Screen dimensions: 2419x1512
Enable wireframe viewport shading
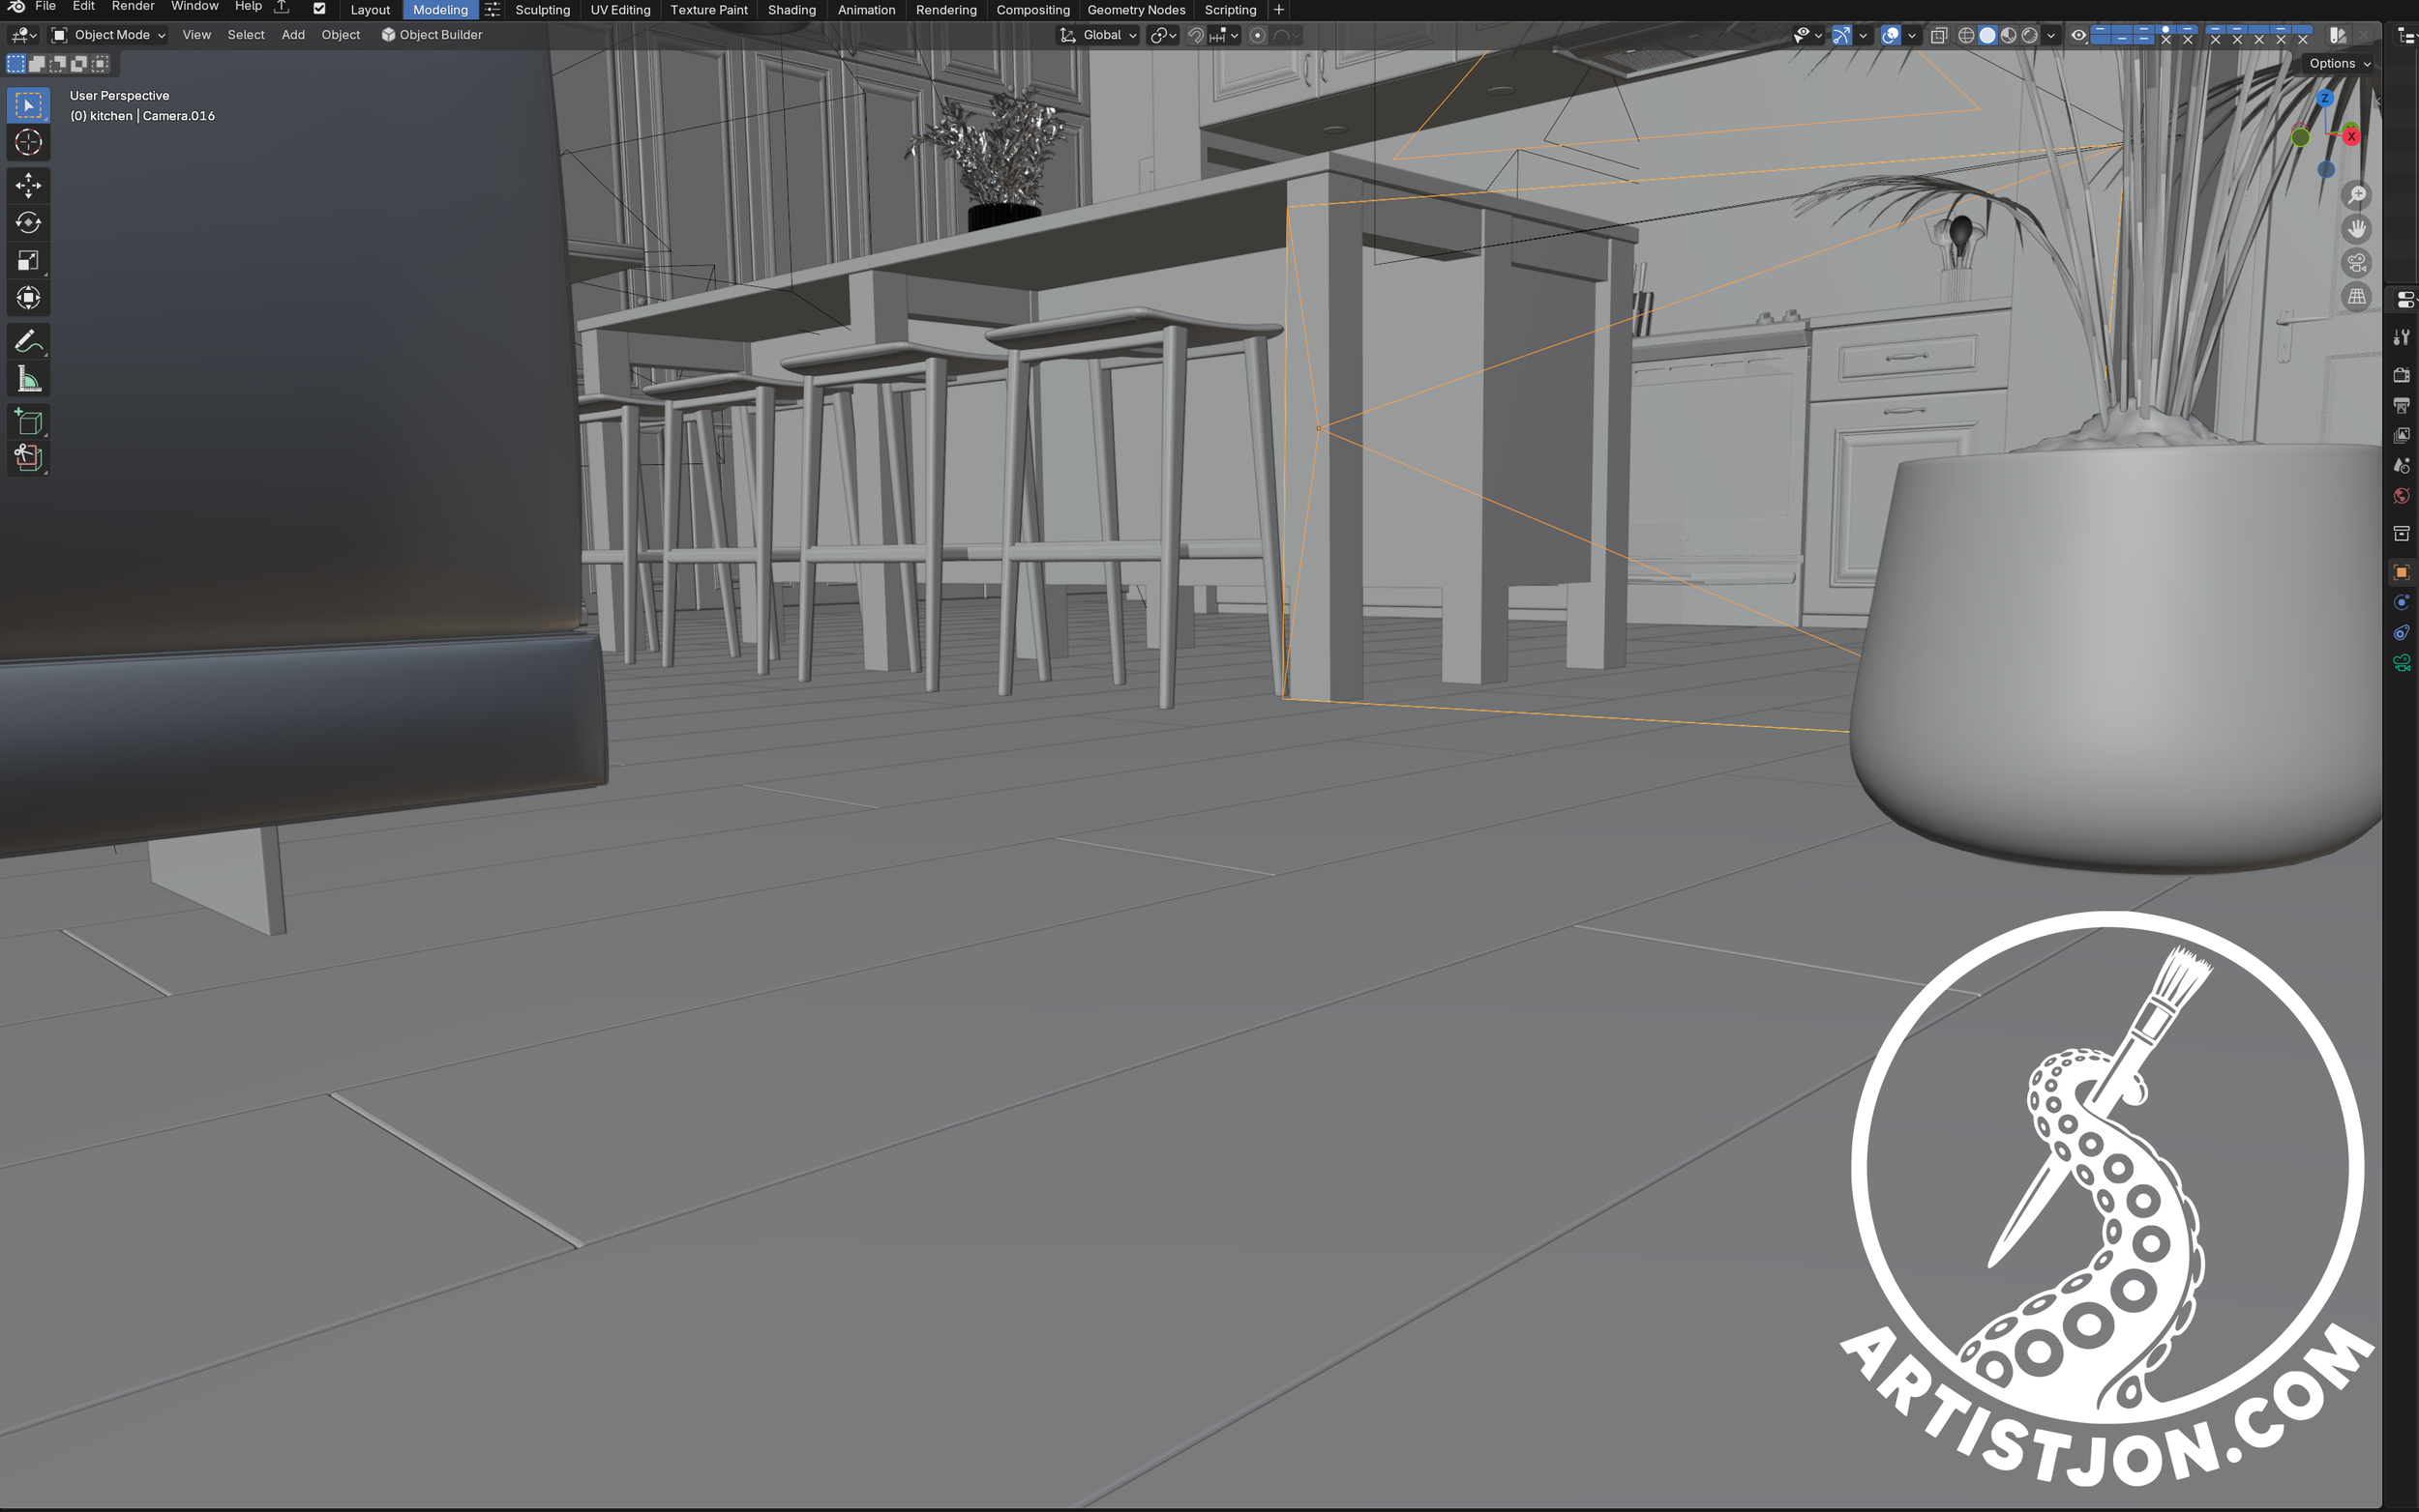(x=1965, y=35)
